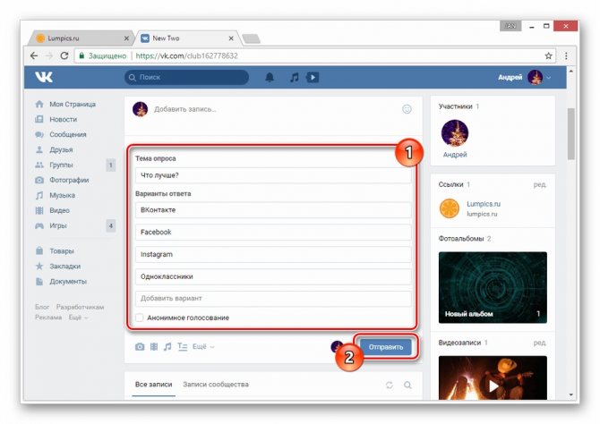Switch to the Записи сообщества tab

pos(216,385)
